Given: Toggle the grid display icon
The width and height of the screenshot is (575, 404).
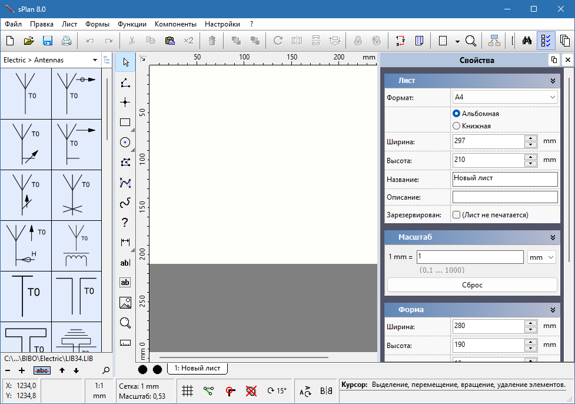Looking at the screenshot, I should [x=187, y=391].
